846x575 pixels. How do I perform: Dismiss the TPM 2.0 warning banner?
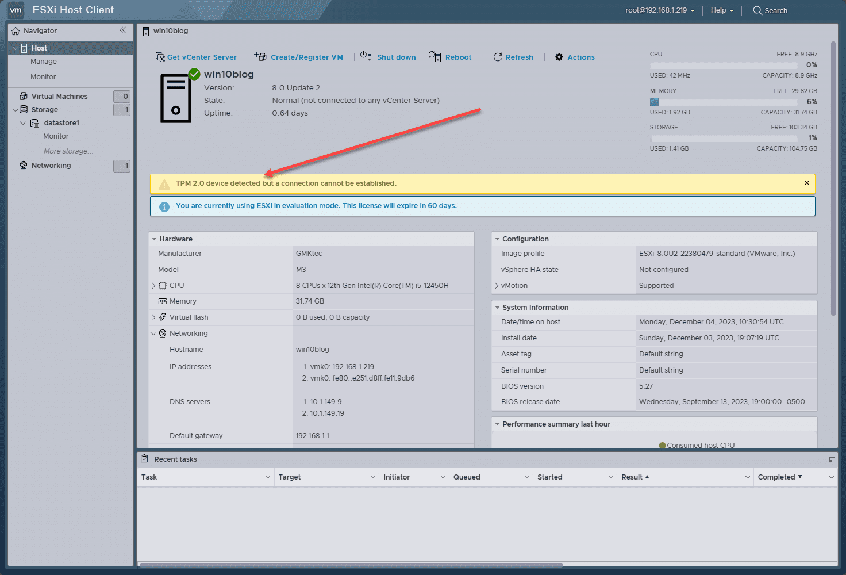807,183
